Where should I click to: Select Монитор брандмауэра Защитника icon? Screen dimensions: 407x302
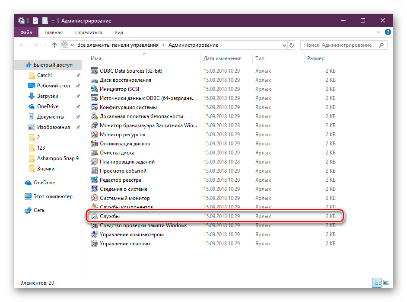pyautogui.click(x=95, y=125)
